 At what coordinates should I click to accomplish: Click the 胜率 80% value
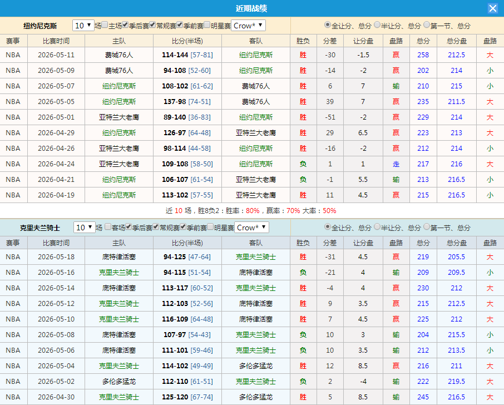pyautogui.click(x=253, y=211)
